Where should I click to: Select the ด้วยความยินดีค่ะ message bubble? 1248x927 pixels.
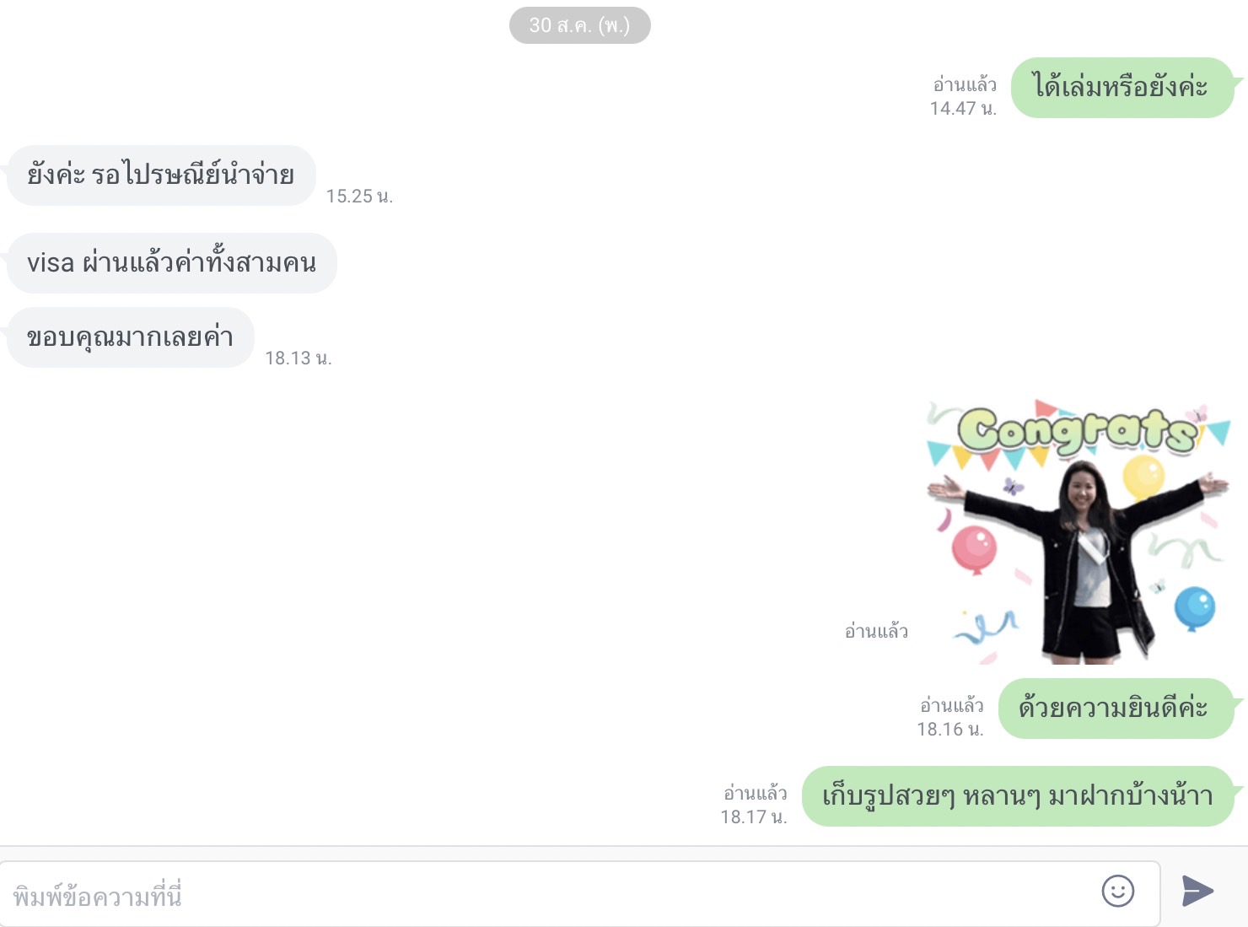[x=1116, y=709]
